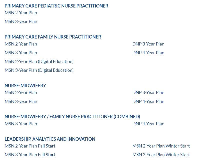This screenshot has width=197, height=166.
Task: Open Leadership MSN 2-Year Plan Fall Start
Action: [30, 146]
